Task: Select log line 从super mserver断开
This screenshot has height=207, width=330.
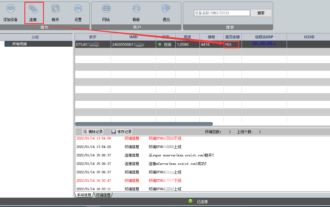Action: point(145,155)
